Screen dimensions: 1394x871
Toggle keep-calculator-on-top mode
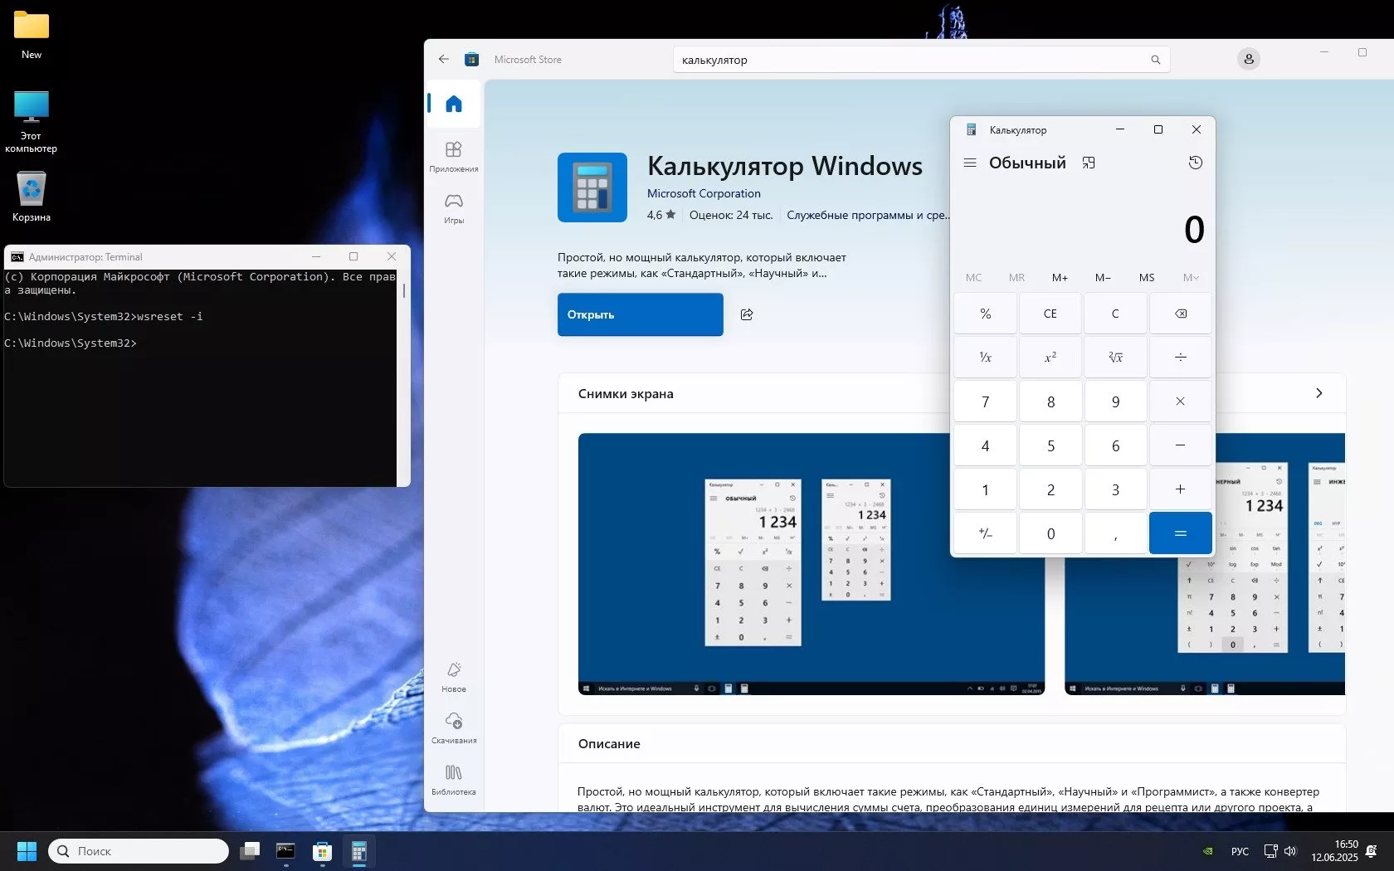(x=1088, y=163)
